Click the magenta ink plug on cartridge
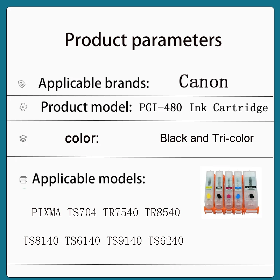 tap(228, 196)
